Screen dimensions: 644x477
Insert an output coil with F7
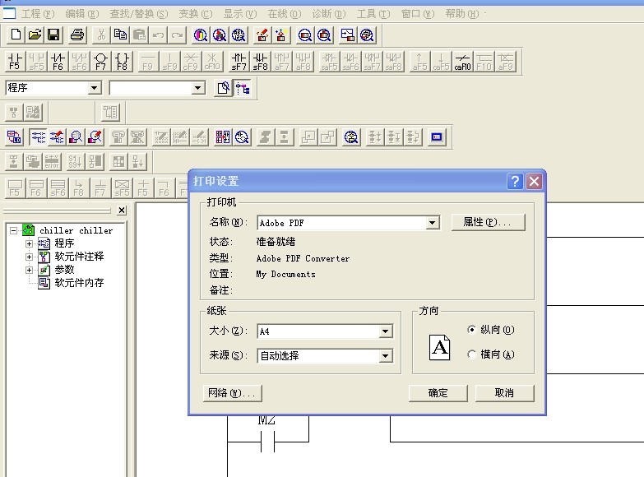pos(100,61)
